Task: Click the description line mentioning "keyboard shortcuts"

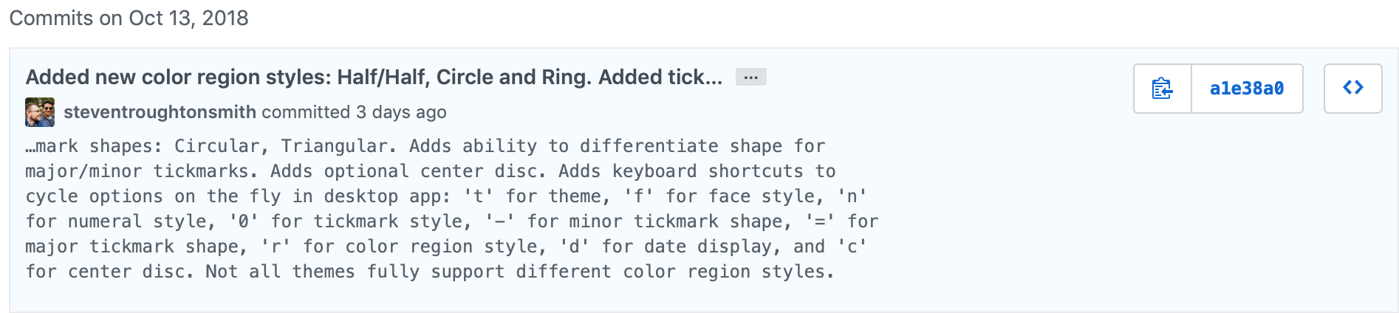Action: click(x=431, y=171)
